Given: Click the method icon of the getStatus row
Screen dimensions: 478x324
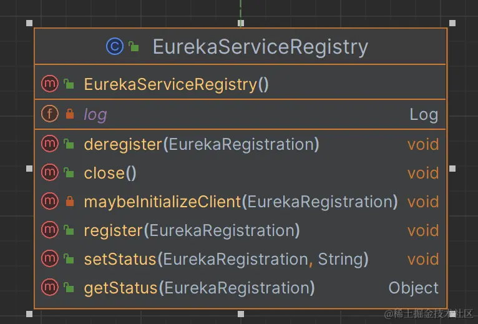Looking at the screenshot, I should pos(50,287).
